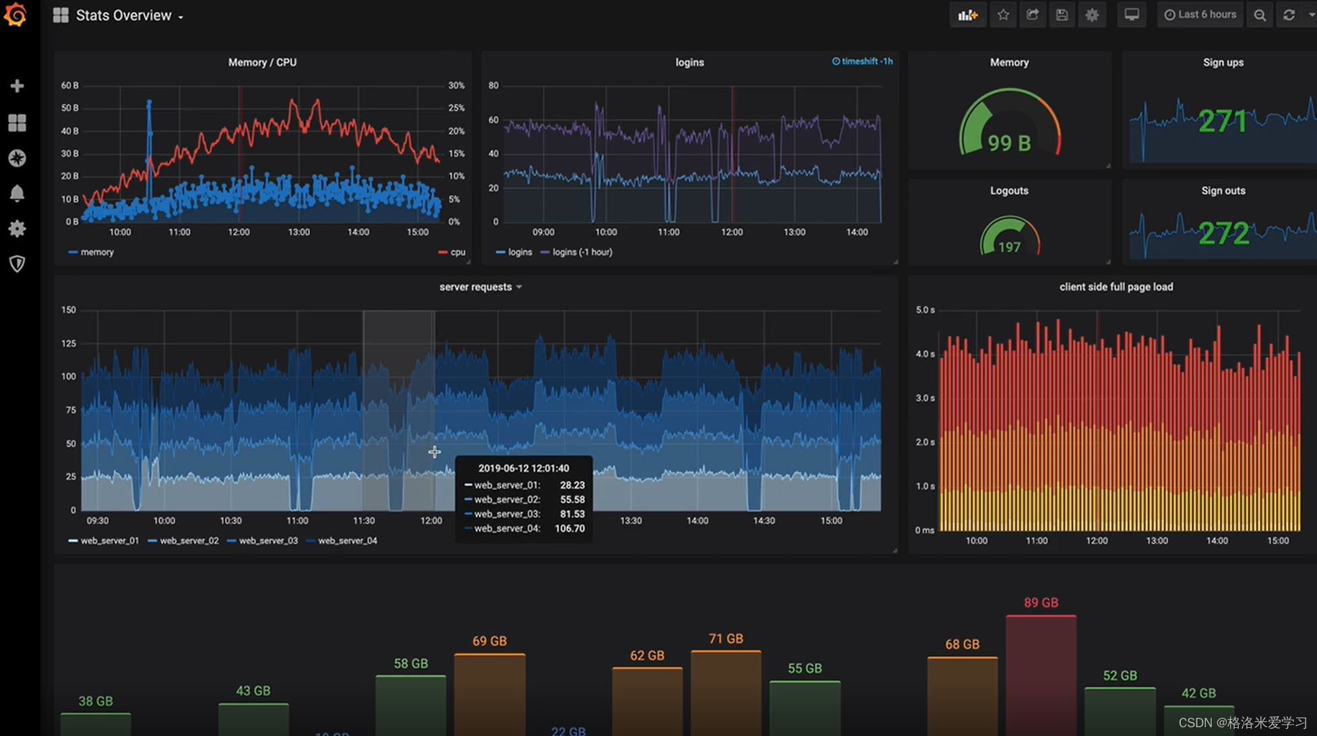The width and height of the screenshot is (1317, 736).
Task: Click the 197 logouts gauge
Action: click(x=1009, y=236)
